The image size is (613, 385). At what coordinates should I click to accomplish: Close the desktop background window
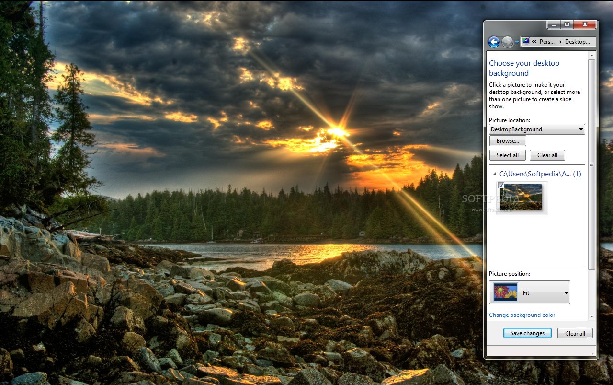click(x=584, y=24)
